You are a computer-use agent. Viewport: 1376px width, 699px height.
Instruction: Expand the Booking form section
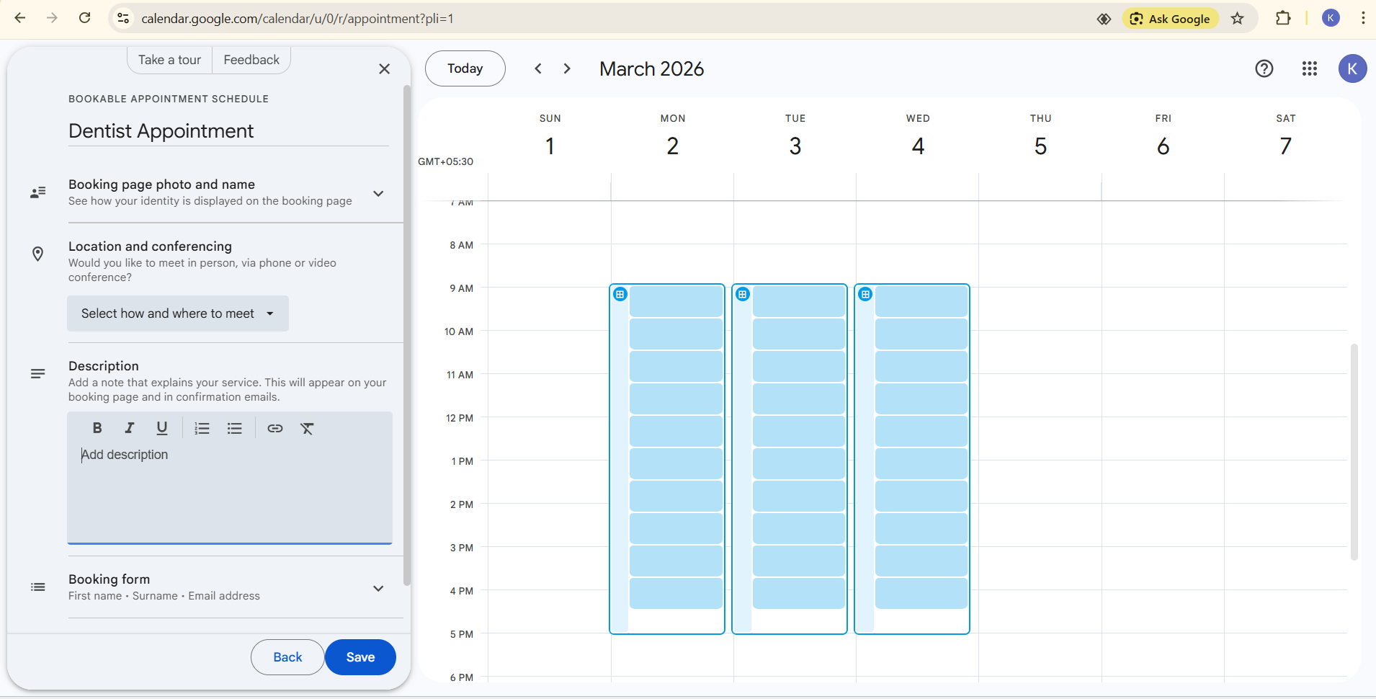click(x=378, y=588)
